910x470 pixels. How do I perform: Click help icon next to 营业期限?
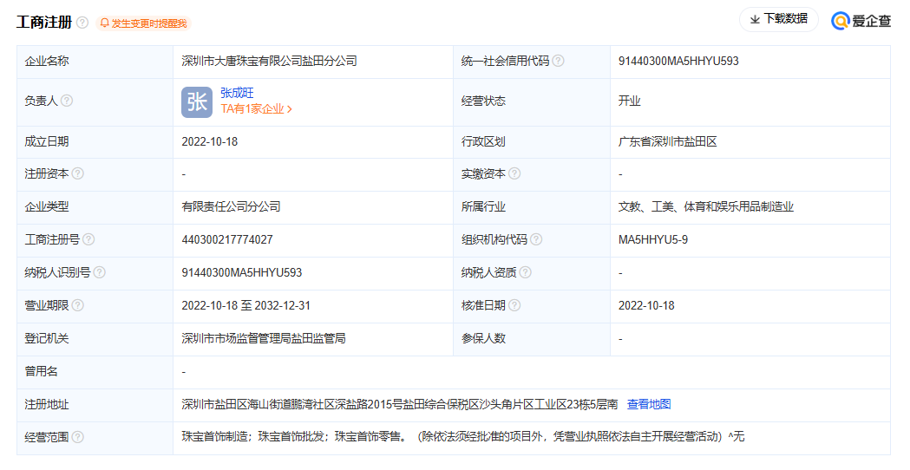(x=78, y=305)
